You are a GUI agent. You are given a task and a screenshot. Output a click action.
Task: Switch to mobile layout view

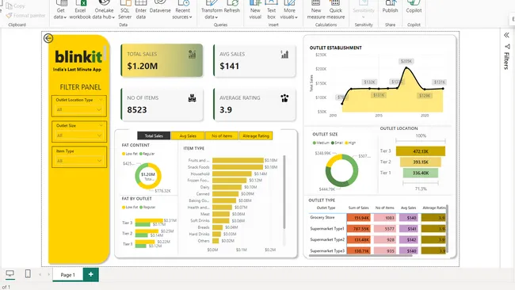(x=28, y=273)
